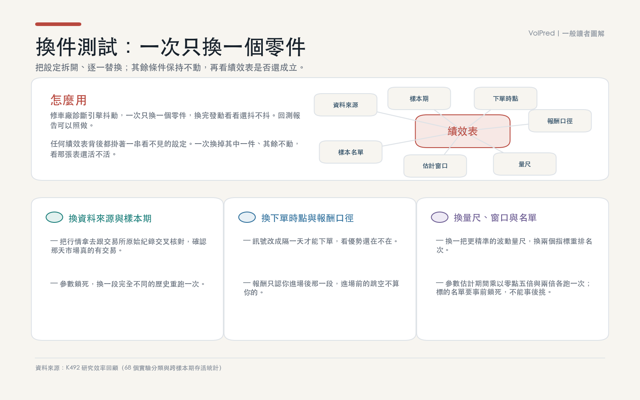The image size is (640, 400).
Task: Click the heading 換資料來源與樣本期
Action: coord(110,218)
